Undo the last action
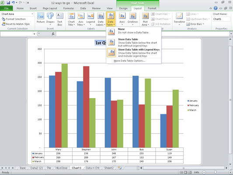This screenshot has width=233, height=175. tap(13, 3)
